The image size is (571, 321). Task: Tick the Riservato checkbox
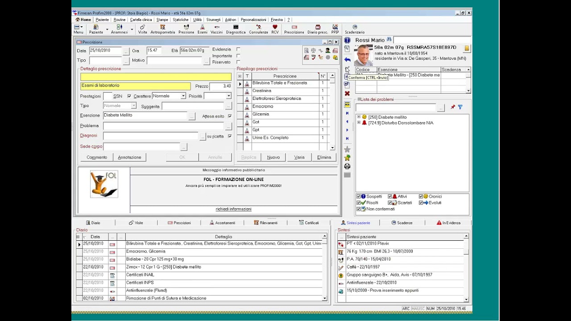click(x=238, y=62)
